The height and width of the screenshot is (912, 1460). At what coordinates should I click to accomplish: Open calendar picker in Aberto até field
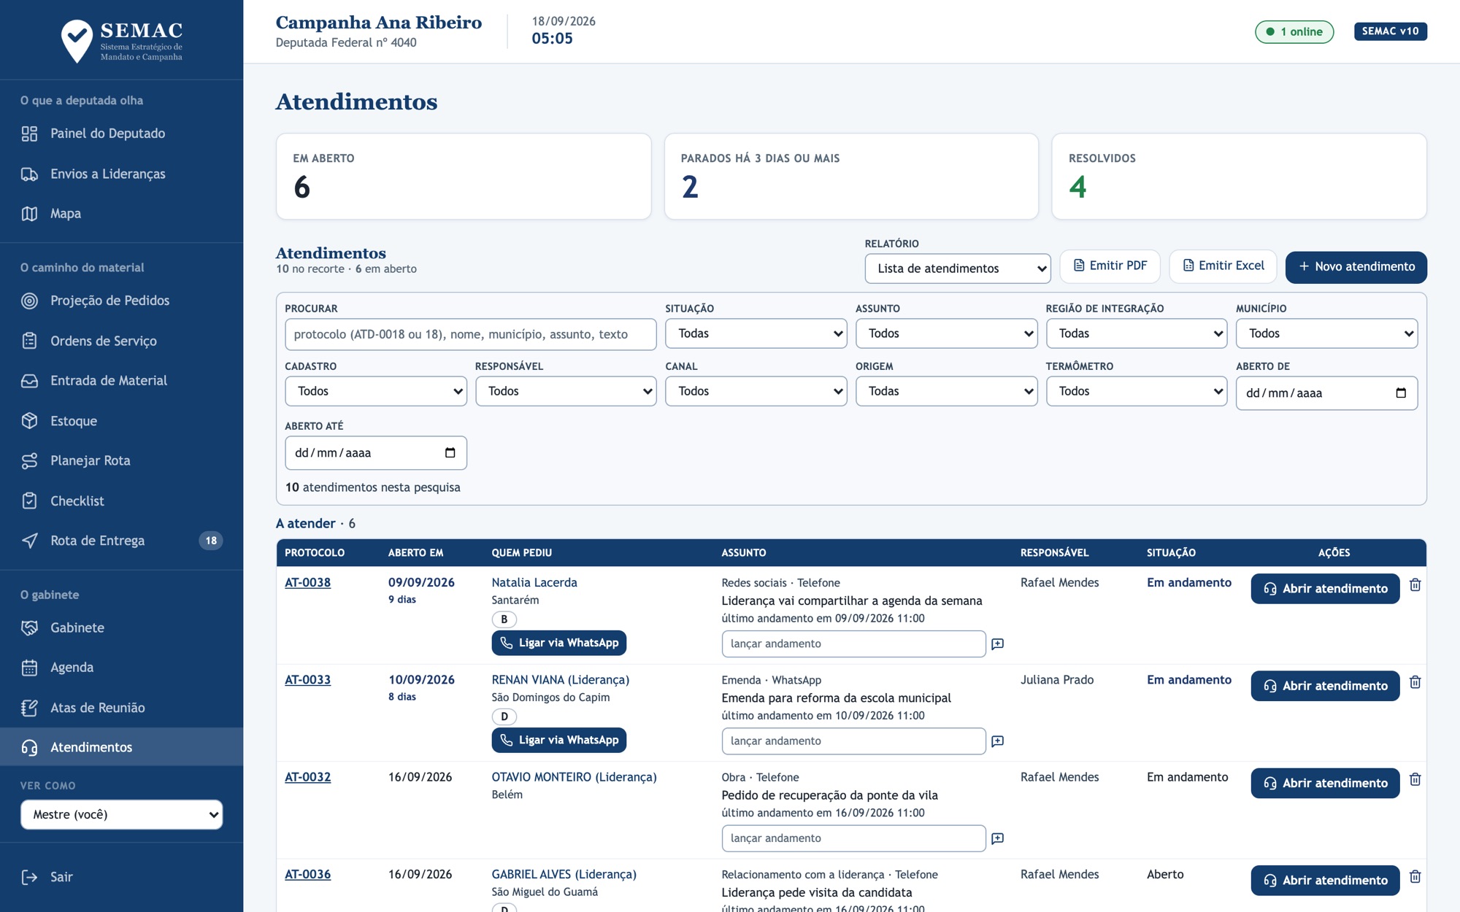click(450, 453)
